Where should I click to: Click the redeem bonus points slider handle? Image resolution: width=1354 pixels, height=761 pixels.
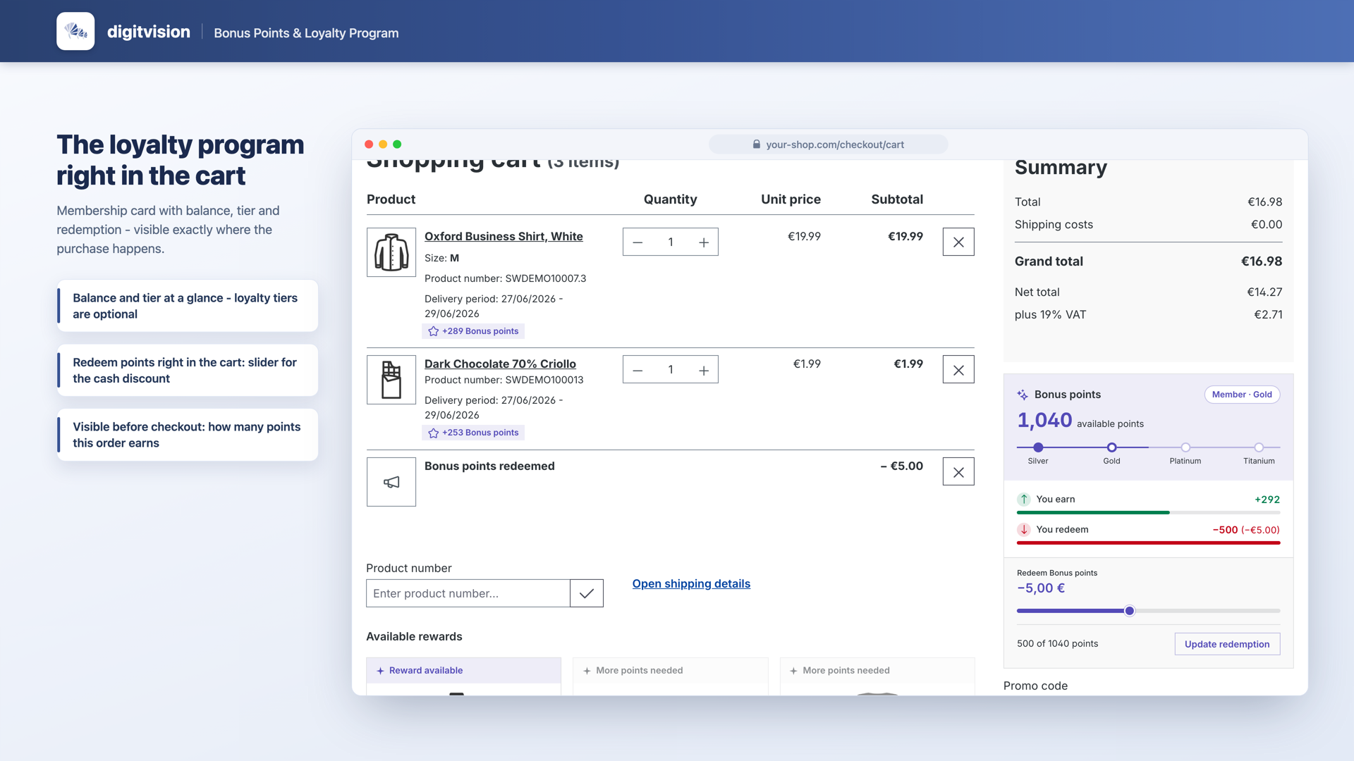(x=1130, y=611)
